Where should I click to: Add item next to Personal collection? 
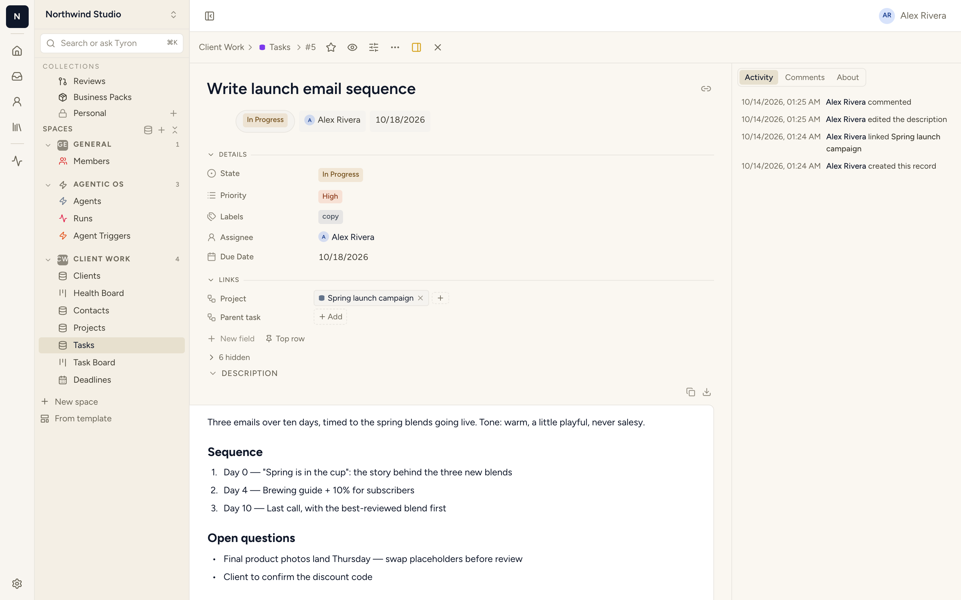click(174, 113)
